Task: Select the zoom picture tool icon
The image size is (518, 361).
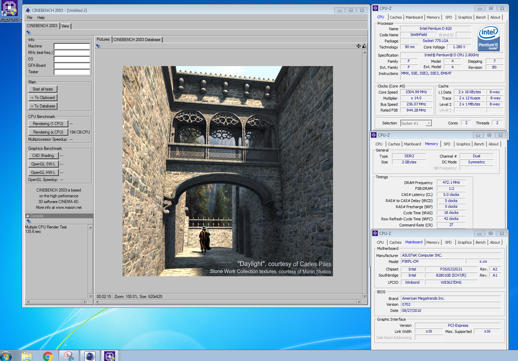Action: (x=364, y=46)
